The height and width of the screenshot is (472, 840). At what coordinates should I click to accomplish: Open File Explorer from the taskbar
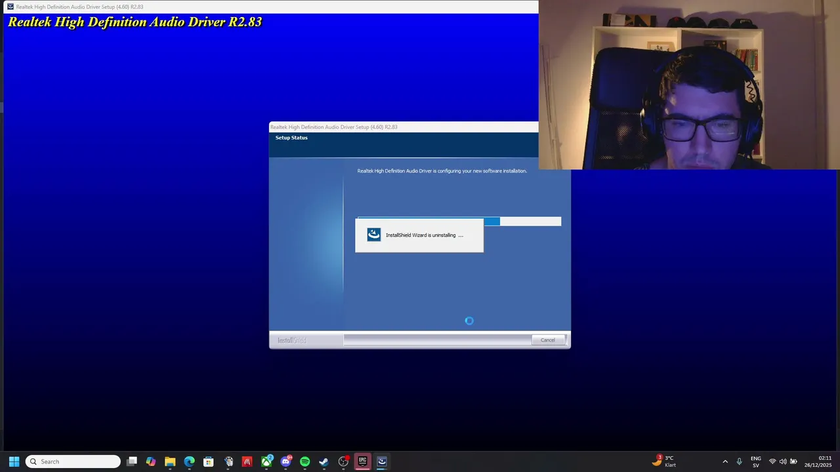[x=170, y=462]
